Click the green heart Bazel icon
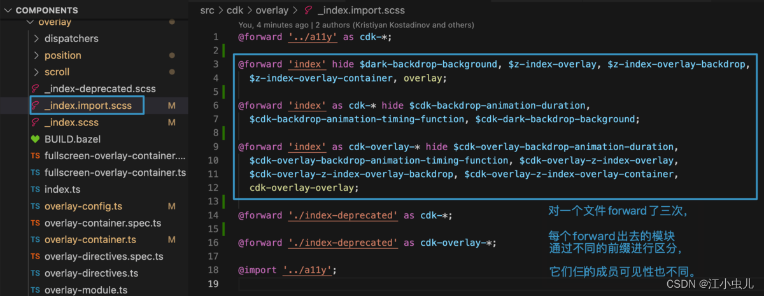764x296 pixels. [x=36, y=139]
